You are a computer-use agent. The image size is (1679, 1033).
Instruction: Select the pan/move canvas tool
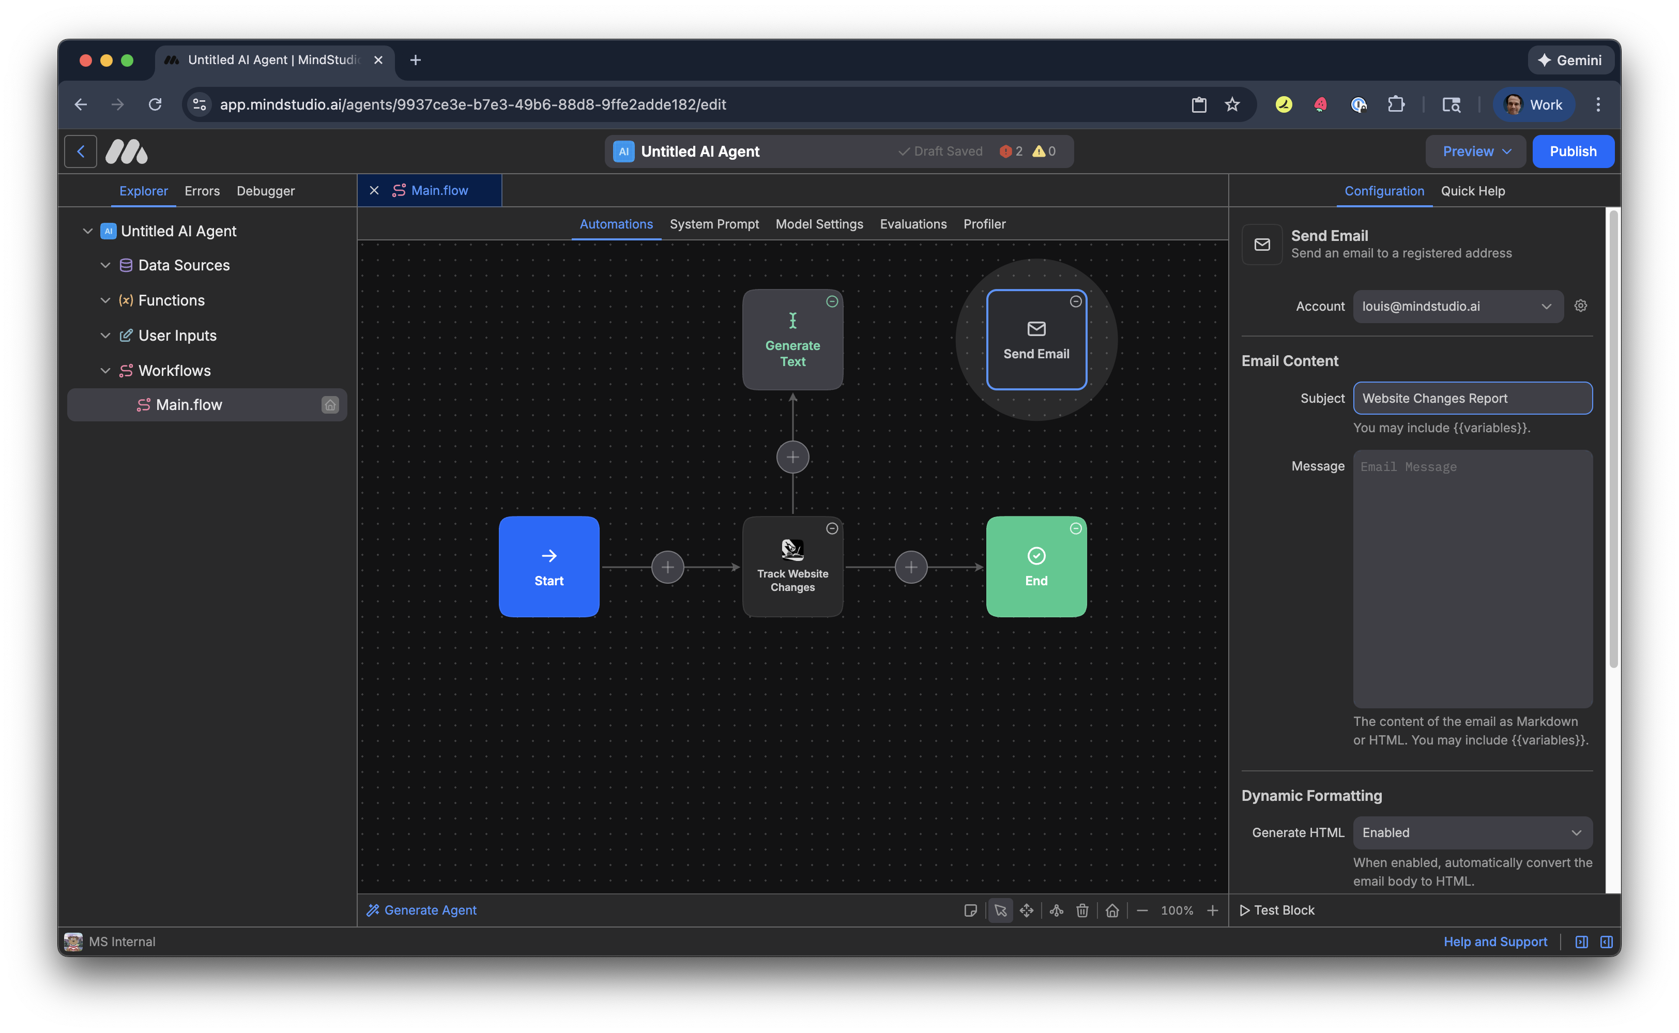coord(1026,910)
